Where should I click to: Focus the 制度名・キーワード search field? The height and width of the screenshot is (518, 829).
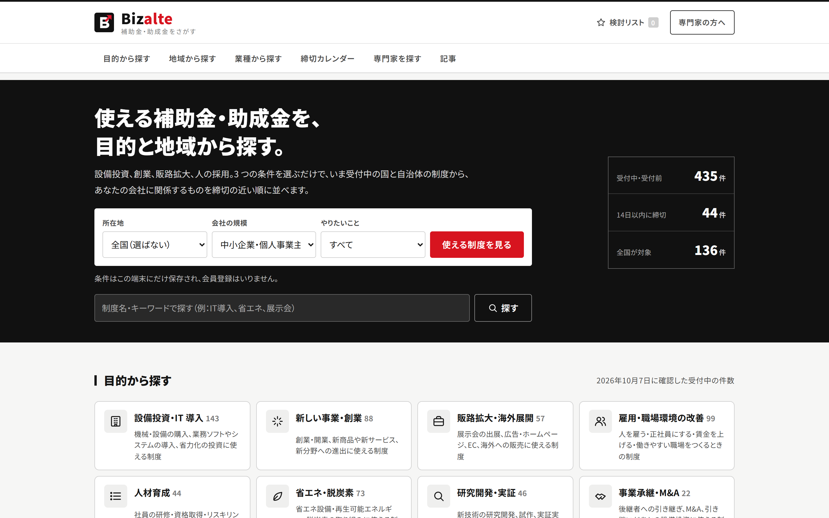[x=282, y=308]
